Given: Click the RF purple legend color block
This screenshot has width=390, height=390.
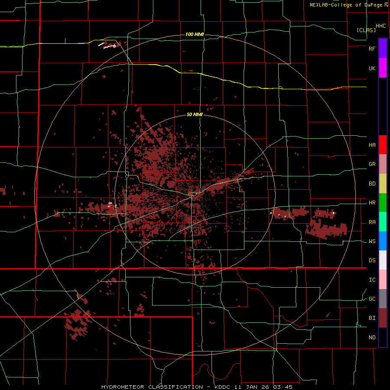Looking at the screenshot, I should [x=383, y=48].
